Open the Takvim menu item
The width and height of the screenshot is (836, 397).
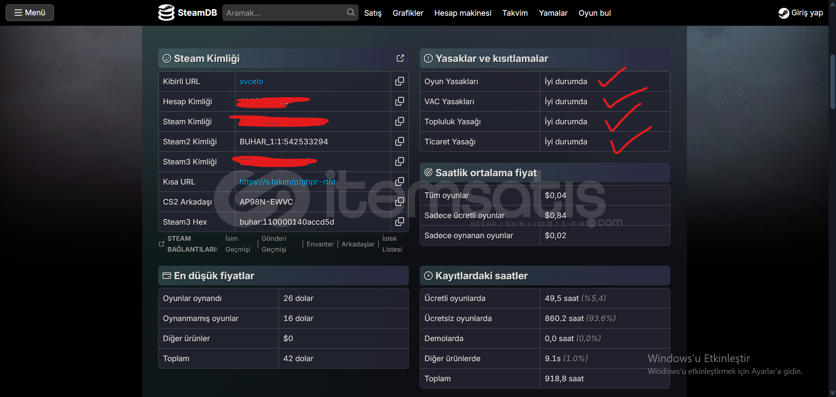515,13
